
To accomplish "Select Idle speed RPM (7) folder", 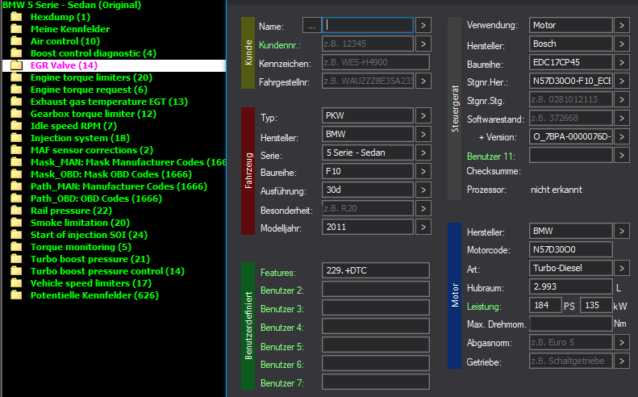I will (x=73, y=126).
